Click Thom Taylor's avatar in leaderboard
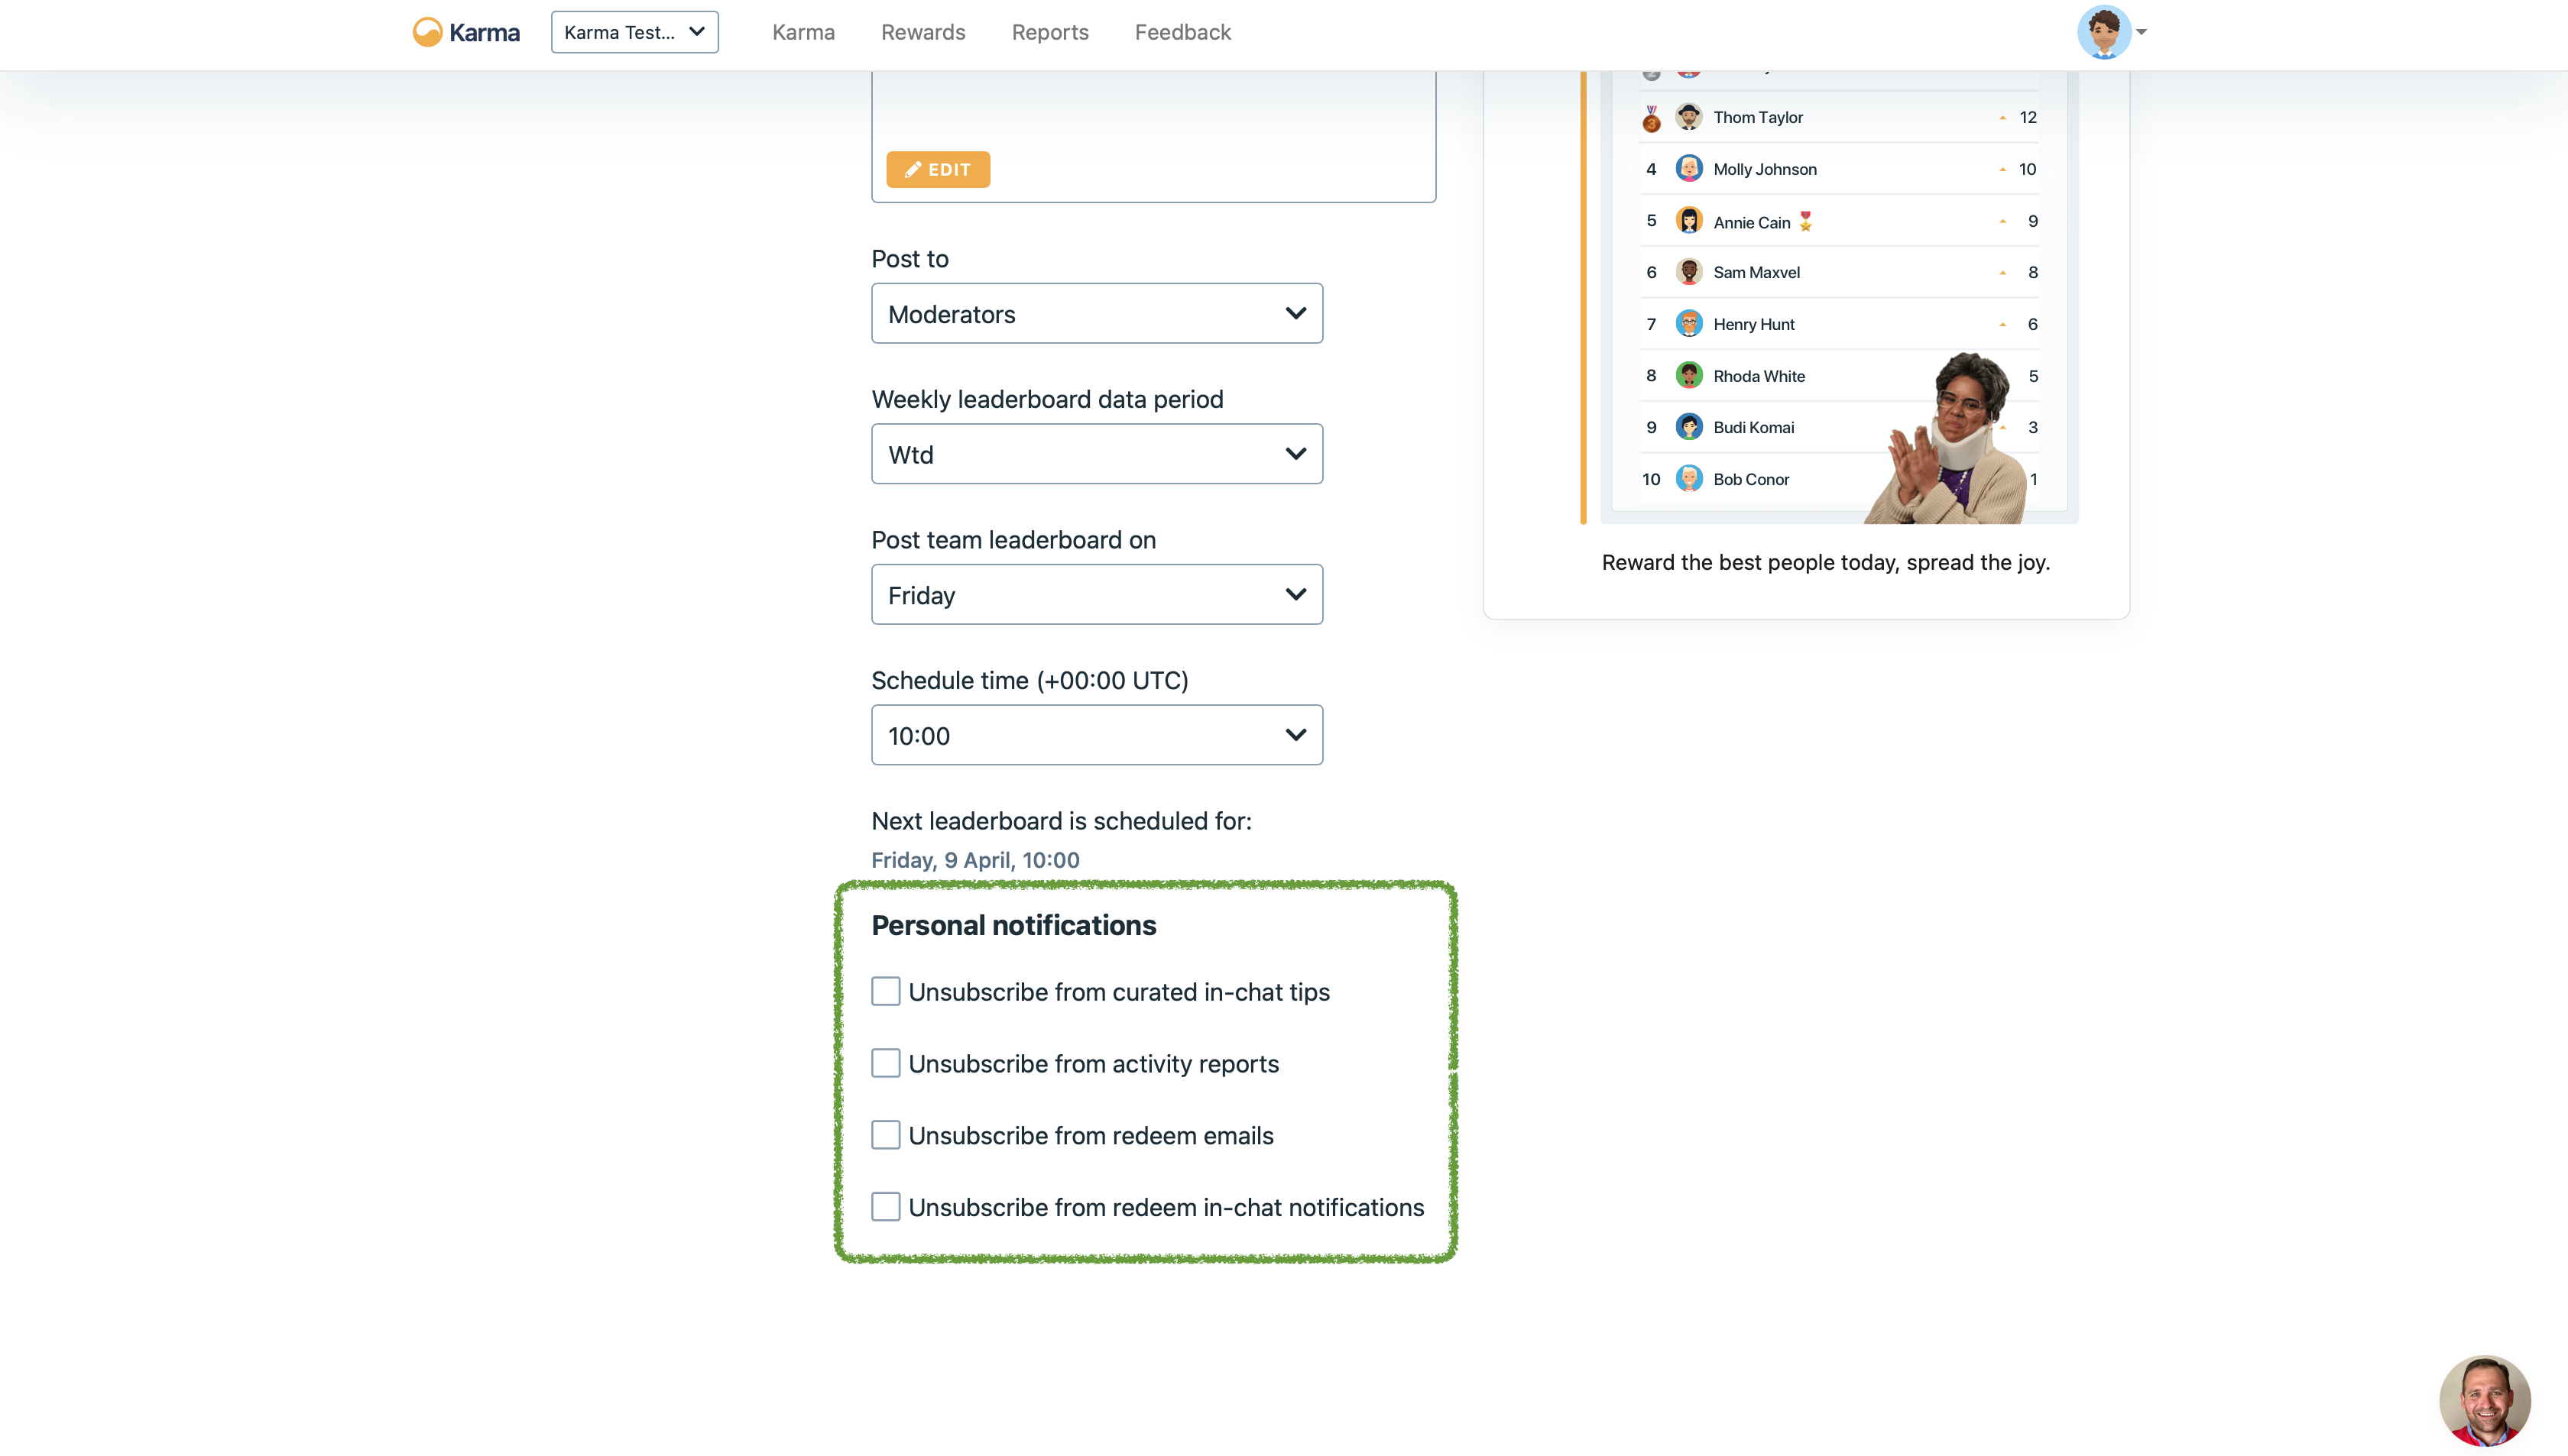 (x=1688, y=117)
